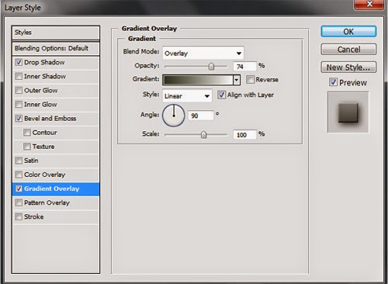Uncheck the Gradient Overlay checkbox

19,189
